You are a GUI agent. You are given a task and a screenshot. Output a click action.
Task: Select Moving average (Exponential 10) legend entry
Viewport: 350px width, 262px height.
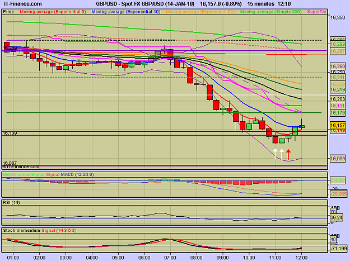[126, 12]
